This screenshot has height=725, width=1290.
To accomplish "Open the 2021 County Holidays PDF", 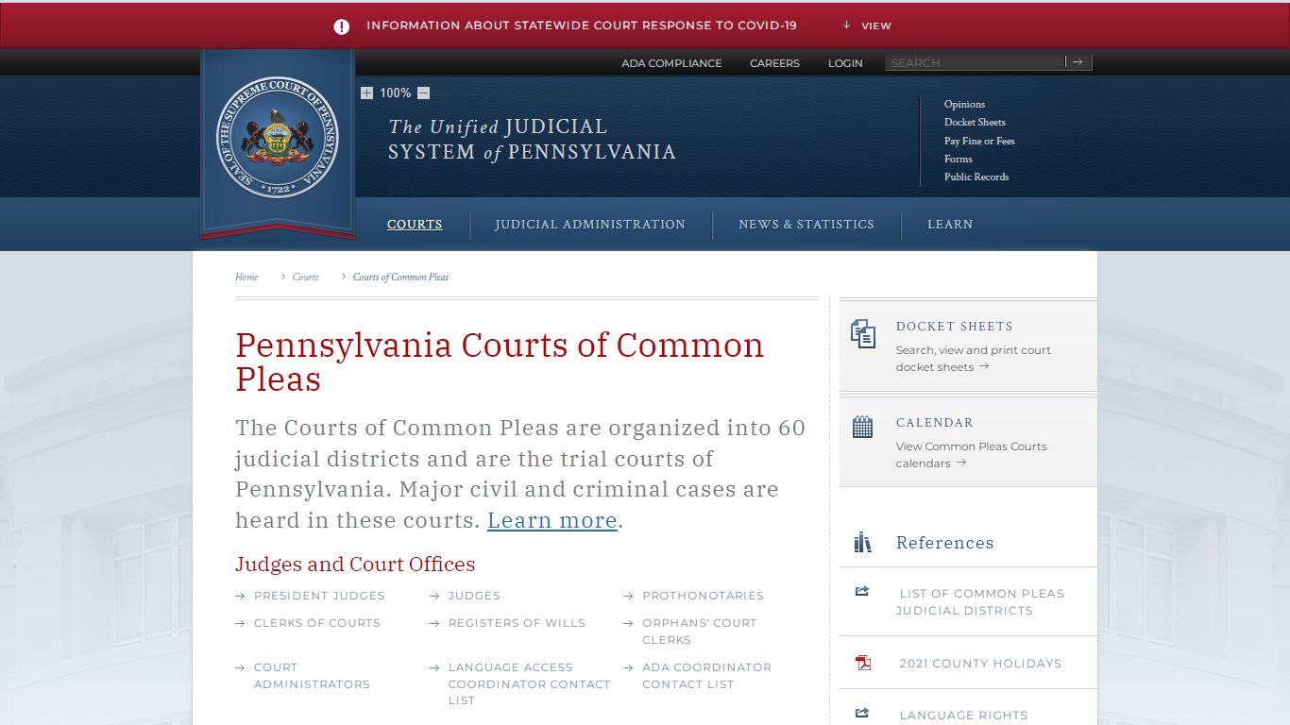I will click(980, 664).
